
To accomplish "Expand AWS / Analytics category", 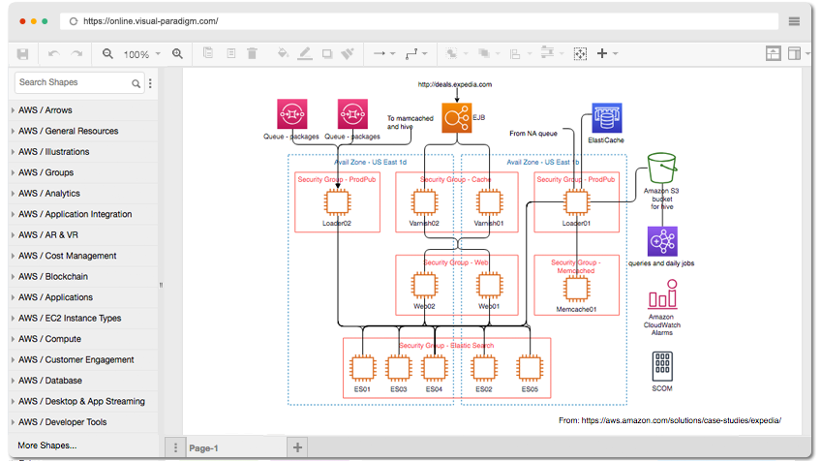I will [x=83, y=194].
